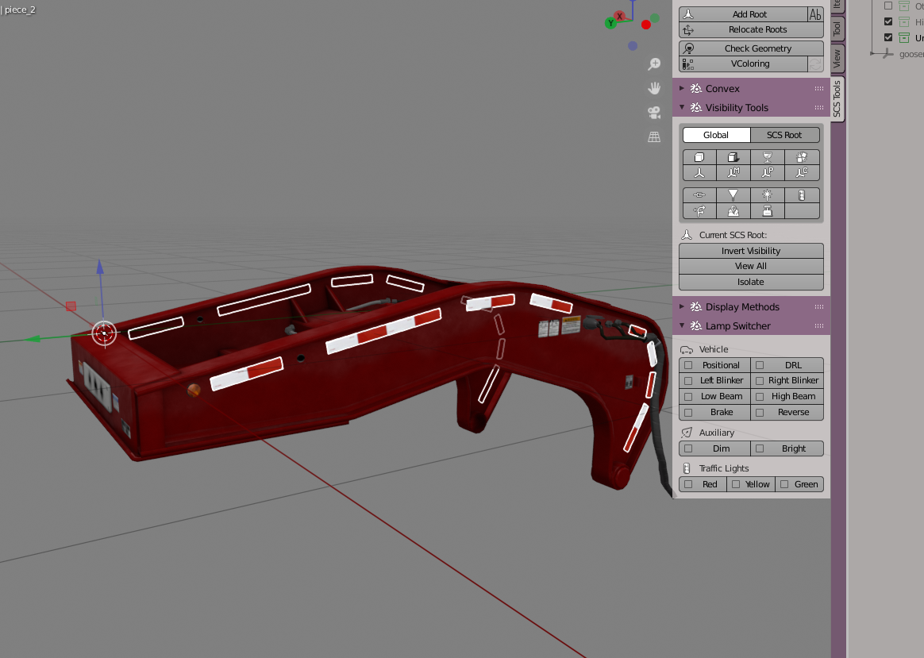Select the prefab locators icon marked P

pos(768,173)
